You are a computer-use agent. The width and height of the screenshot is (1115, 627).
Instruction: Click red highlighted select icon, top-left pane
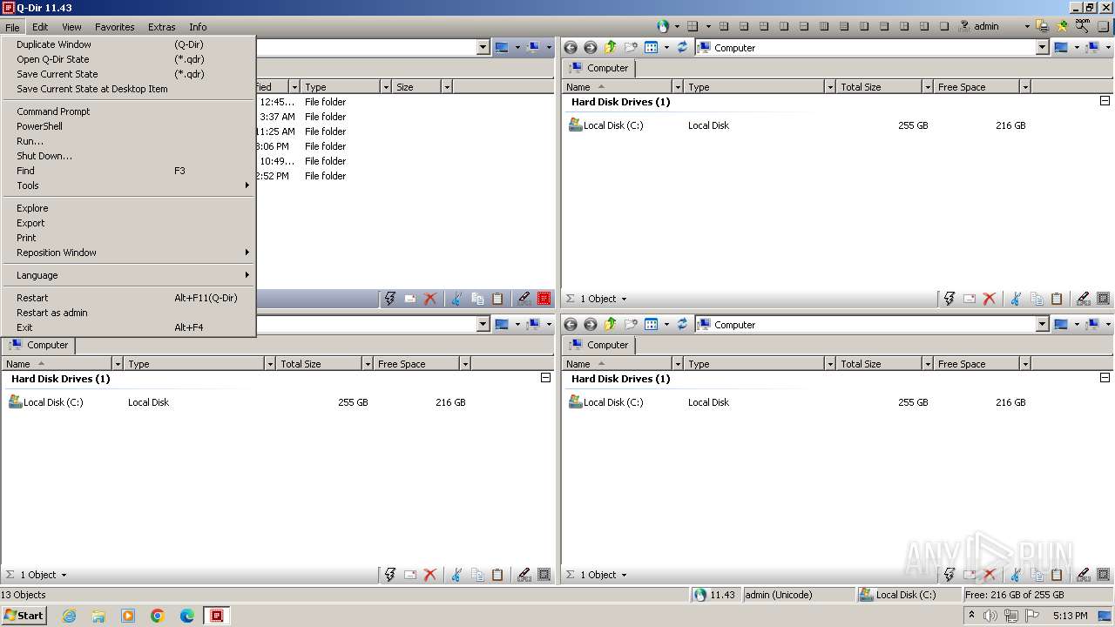[x=544, y=299]
